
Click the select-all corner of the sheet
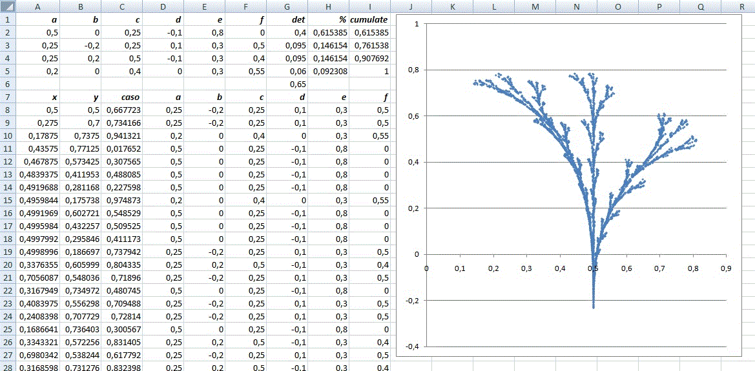(8, 6)
